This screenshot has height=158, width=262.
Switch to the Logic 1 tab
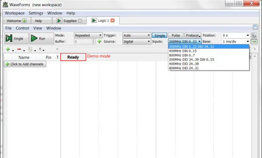(x=103, y=20)
